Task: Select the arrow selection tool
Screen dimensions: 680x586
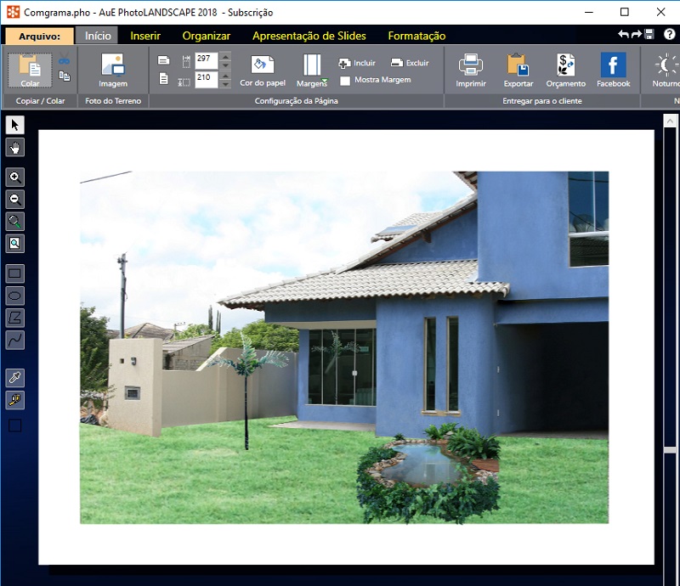Action: coord(15,126)
